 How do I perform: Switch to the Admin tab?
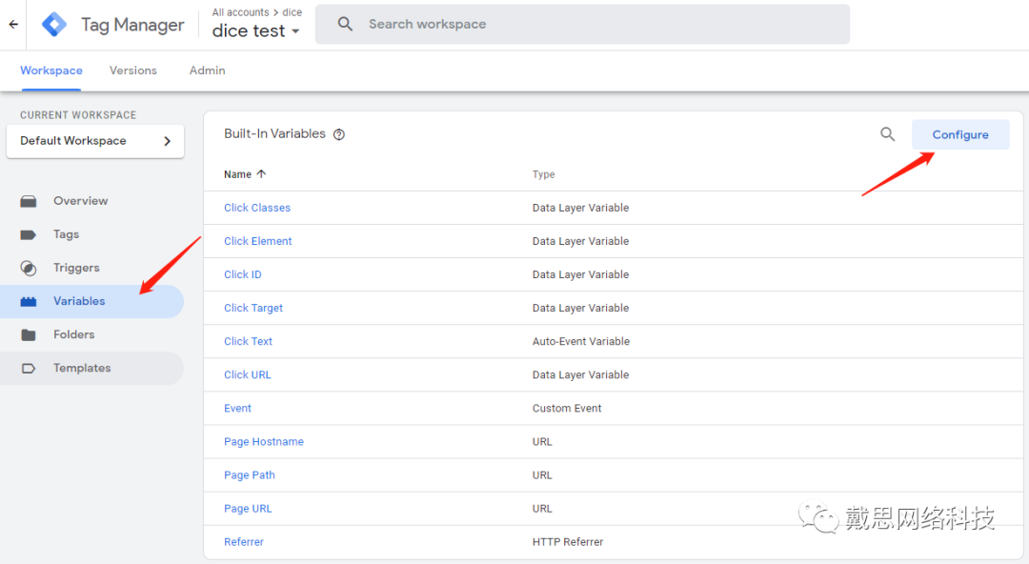click(x=207, y=70)
